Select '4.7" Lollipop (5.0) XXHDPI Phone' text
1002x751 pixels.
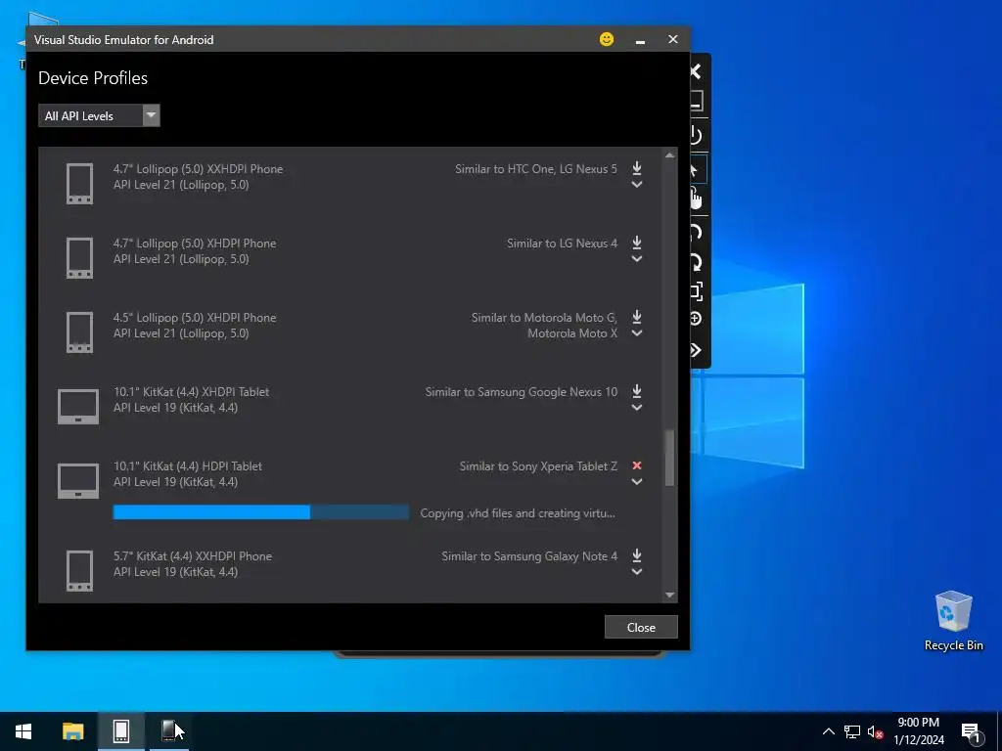[x=198, y=169]
